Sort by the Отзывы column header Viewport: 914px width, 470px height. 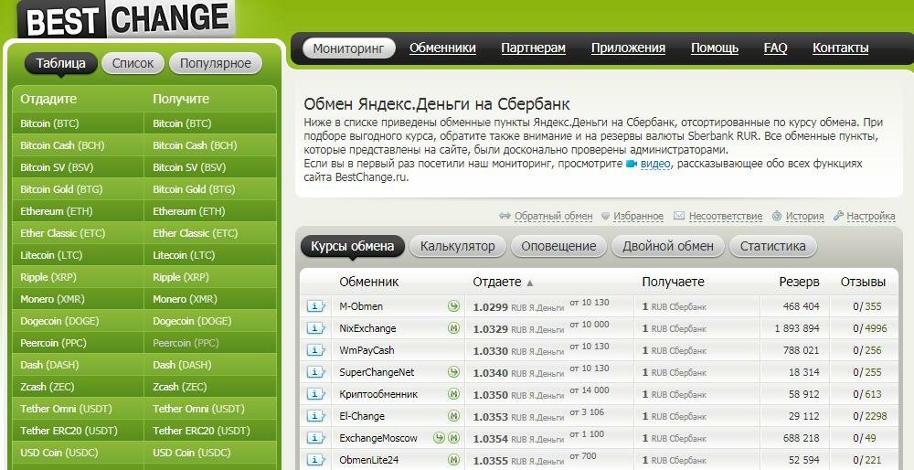click(x=863, y=283)
